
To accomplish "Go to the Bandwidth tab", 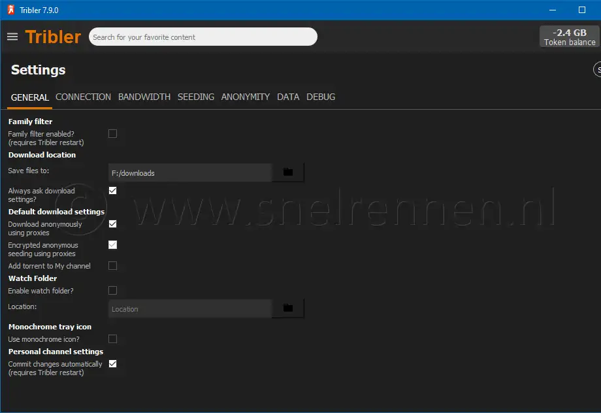I will coord(144,97).
